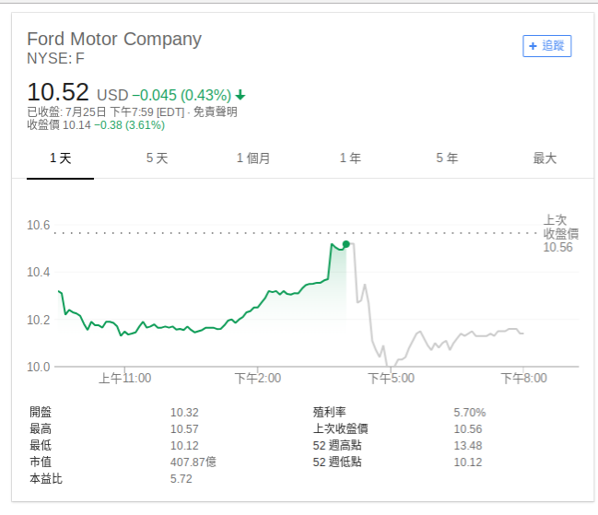Switch to the 5 年 tab
Image resolution: width=598 pixels, height=515 pixels.
(447, 158)
